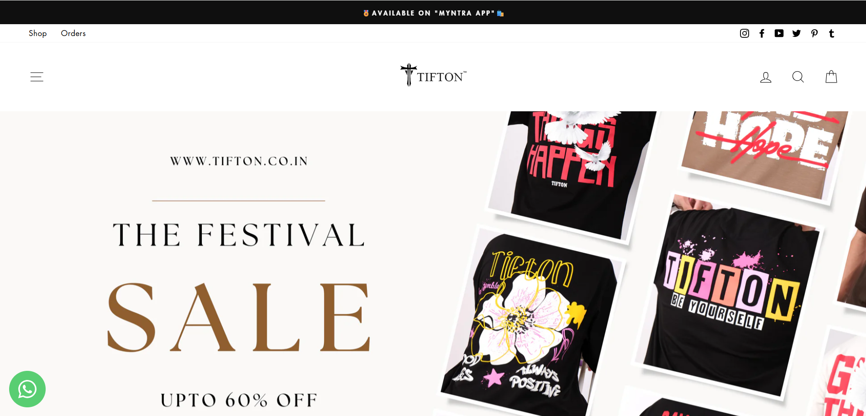Open the Orders menu item

point(73,33)
